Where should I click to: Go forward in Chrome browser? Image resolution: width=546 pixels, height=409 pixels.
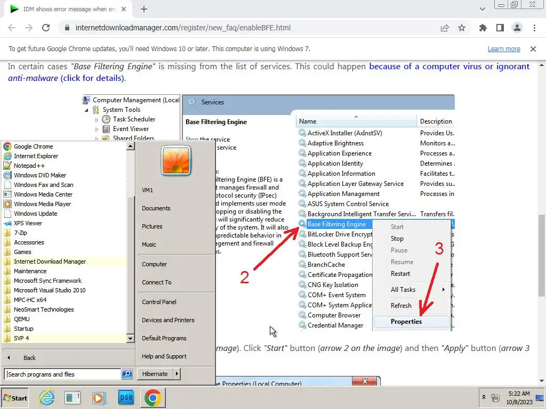click(x=29, y=28)
